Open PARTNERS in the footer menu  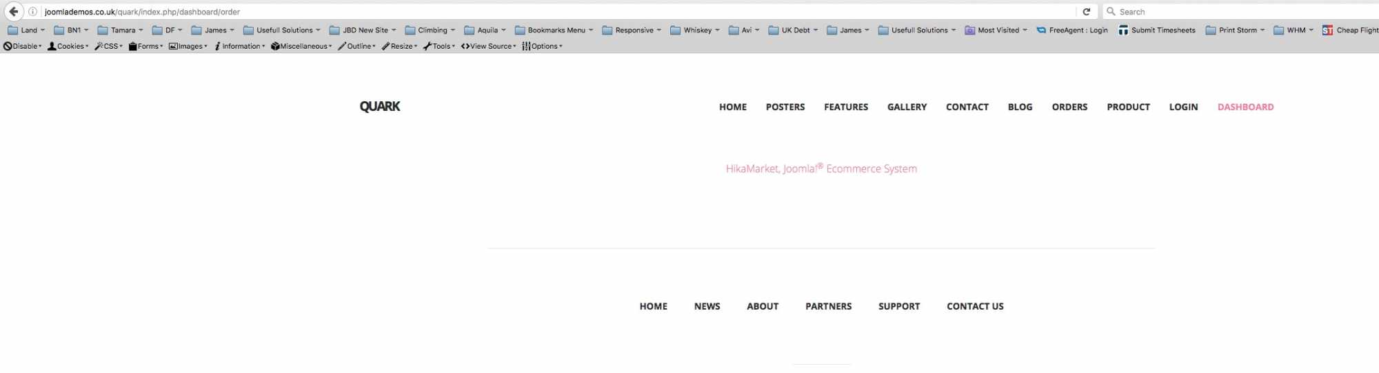[829, 306]
